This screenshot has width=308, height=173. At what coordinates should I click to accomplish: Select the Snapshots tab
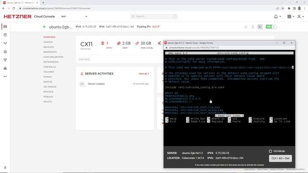click(x=50, y=52)
